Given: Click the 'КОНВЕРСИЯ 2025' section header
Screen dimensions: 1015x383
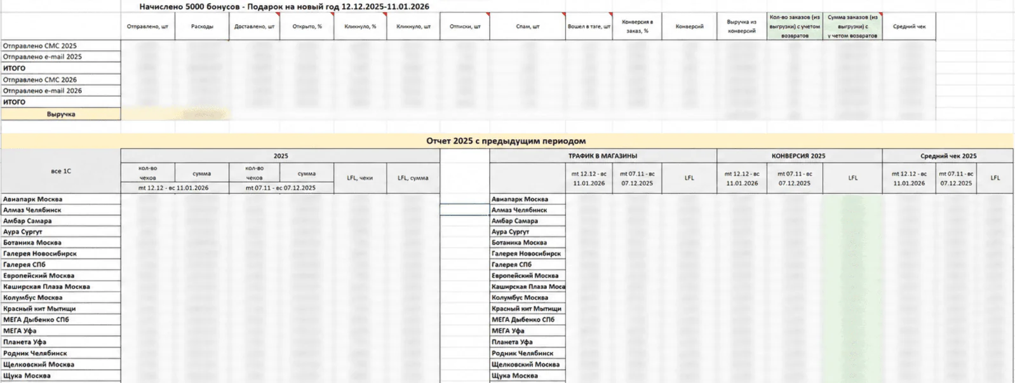Looking at the screenshot, I should (799, 156).
